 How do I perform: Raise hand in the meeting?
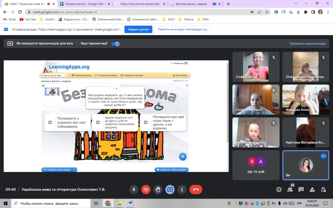158,189
